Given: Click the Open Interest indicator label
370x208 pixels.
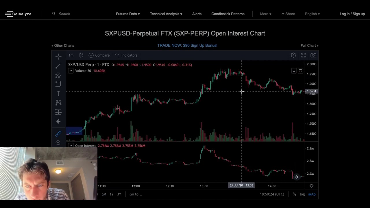Looking at the screenshot, I should click(85, 146).
